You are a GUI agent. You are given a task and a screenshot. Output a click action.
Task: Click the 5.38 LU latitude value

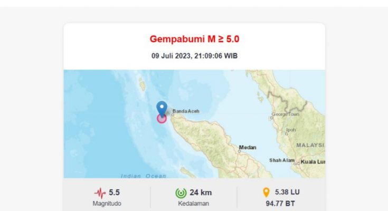click(287, 192)
